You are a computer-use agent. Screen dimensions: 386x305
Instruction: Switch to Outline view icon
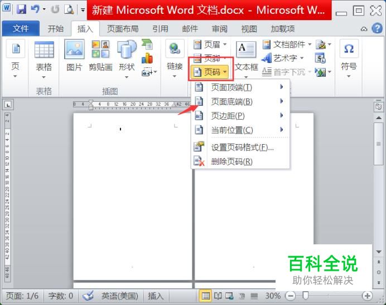coord(242,296)
